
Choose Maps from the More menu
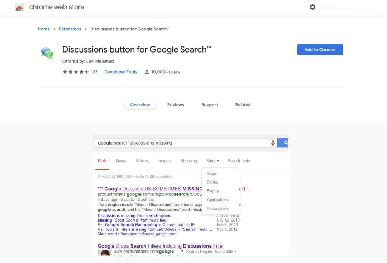pyautogui.click(x=211, y=173)
